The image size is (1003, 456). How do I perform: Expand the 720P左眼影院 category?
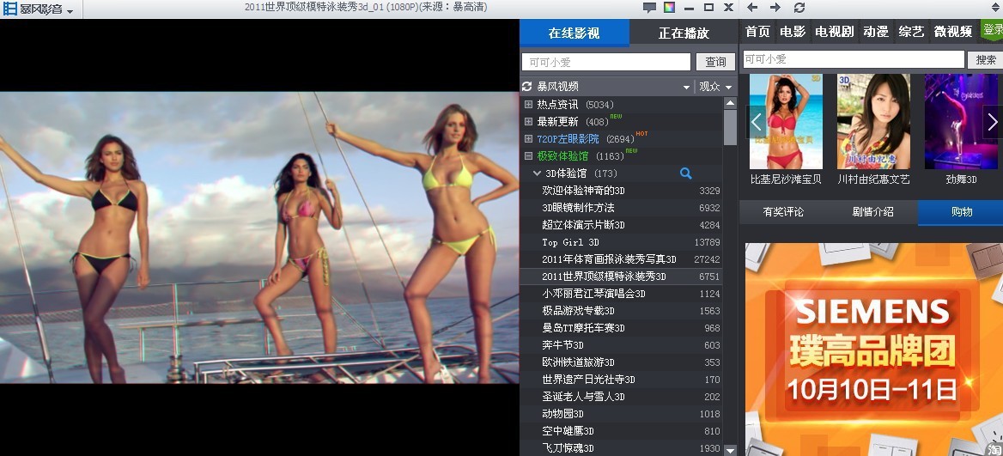pos(529,139)
